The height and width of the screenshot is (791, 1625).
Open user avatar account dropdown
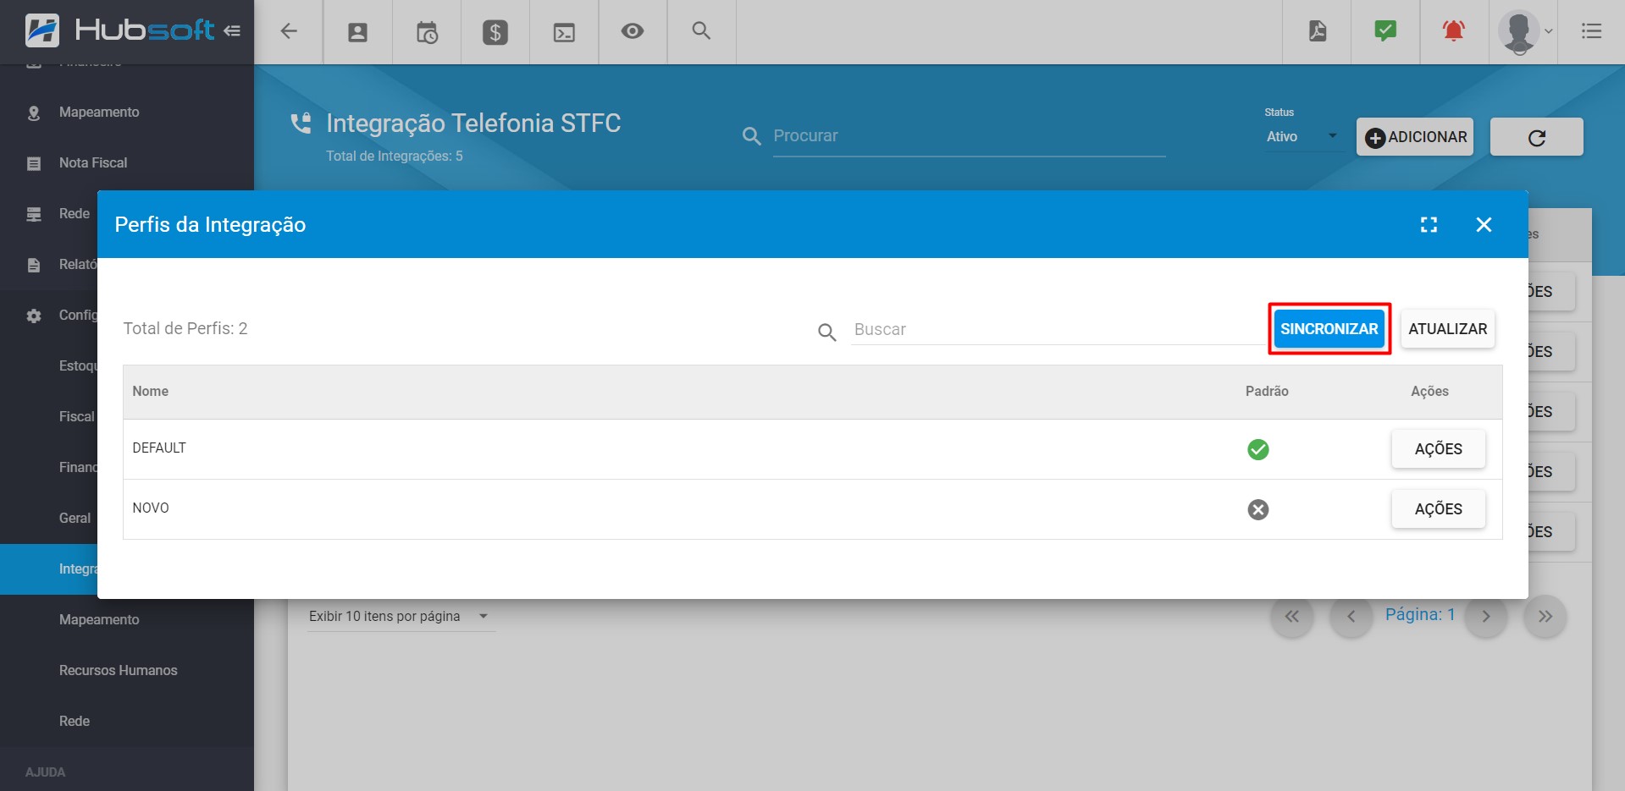click(x=1525, y=31)
